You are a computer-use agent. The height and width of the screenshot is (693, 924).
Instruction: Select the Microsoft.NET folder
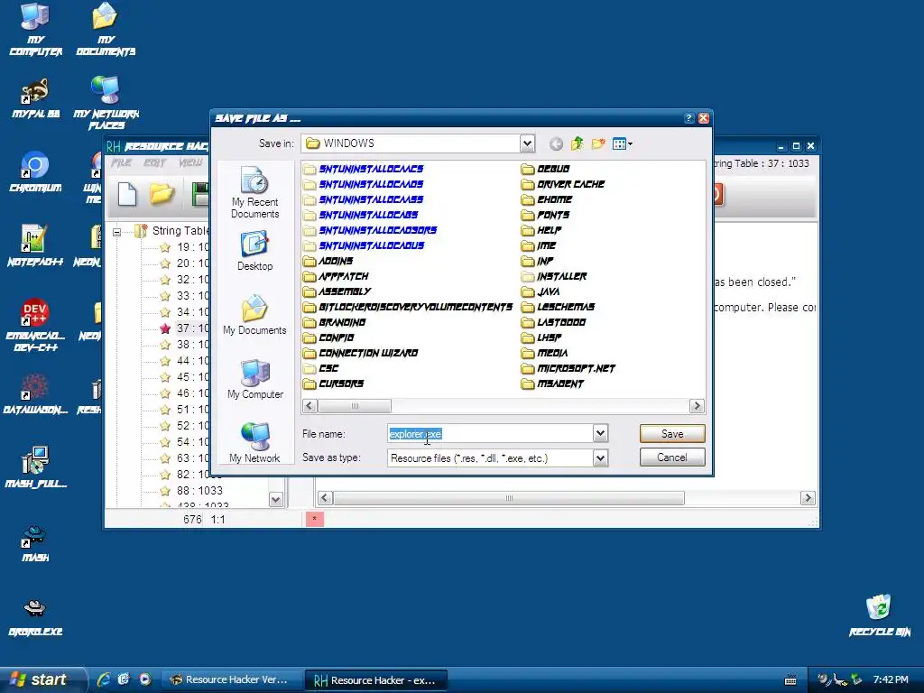coord(568,368)
